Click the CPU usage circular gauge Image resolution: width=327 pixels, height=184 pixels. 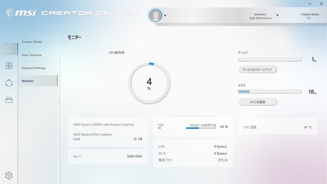pos(149,83)
